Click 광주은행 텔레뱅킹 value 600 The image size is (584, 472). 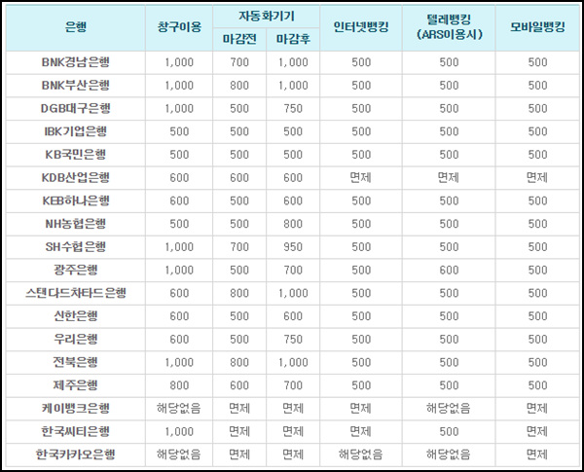tap(449, 271)
